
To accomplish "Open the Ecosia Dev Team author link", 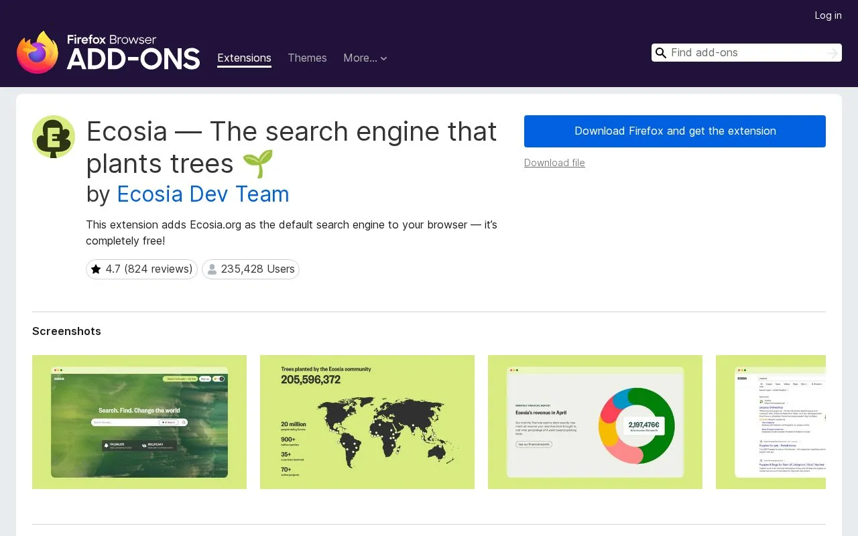I will tap(203, 194).
